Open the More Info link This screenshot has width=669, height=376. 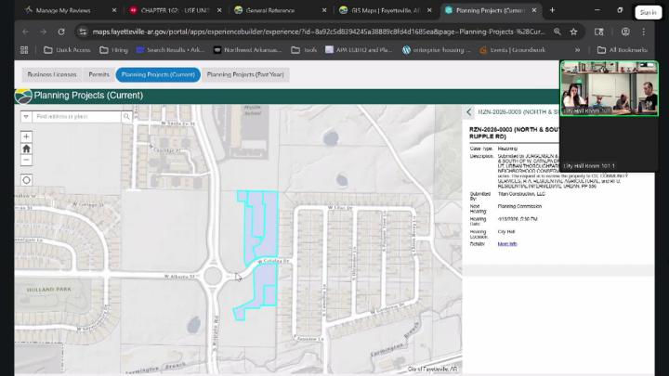click(x=507, y=244)
